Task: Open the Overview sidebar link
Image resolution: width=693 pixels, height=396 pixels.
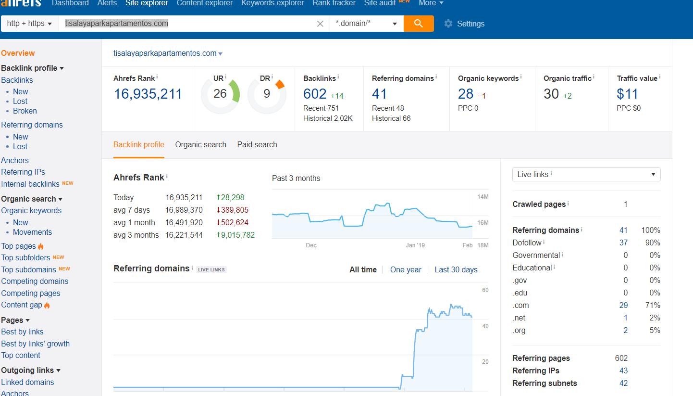Action: click(x=18, y=53)
